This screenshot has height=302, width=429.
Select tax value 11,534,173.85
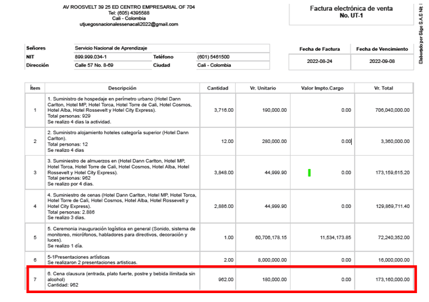[335, 238]
